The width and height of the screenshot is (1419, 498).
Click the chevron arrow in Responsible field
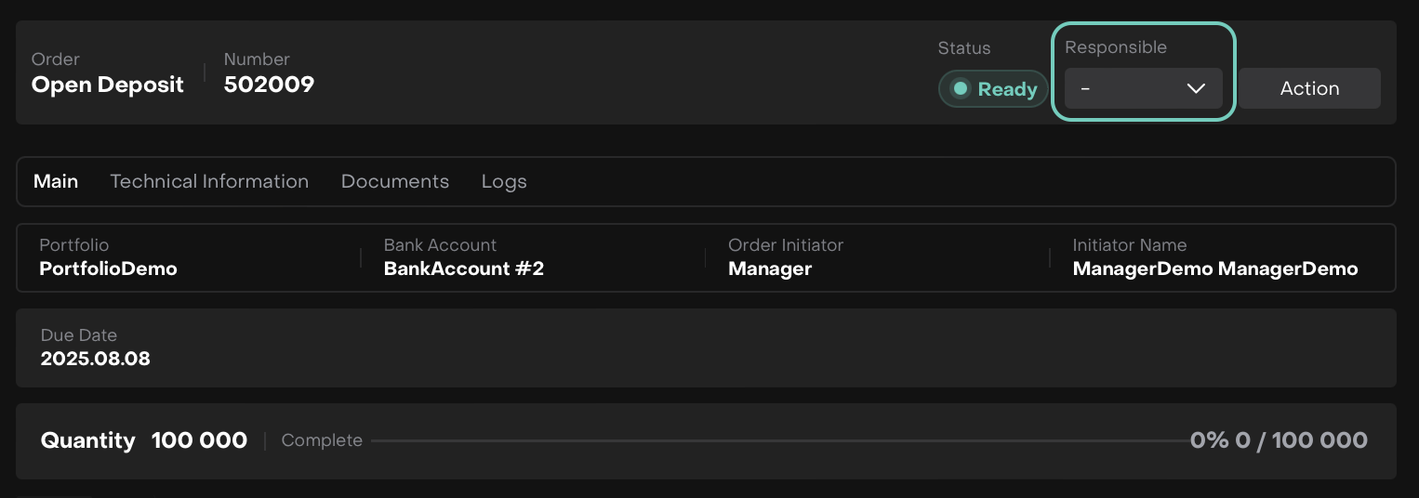pyautogui.click(x=1196, y=88)
